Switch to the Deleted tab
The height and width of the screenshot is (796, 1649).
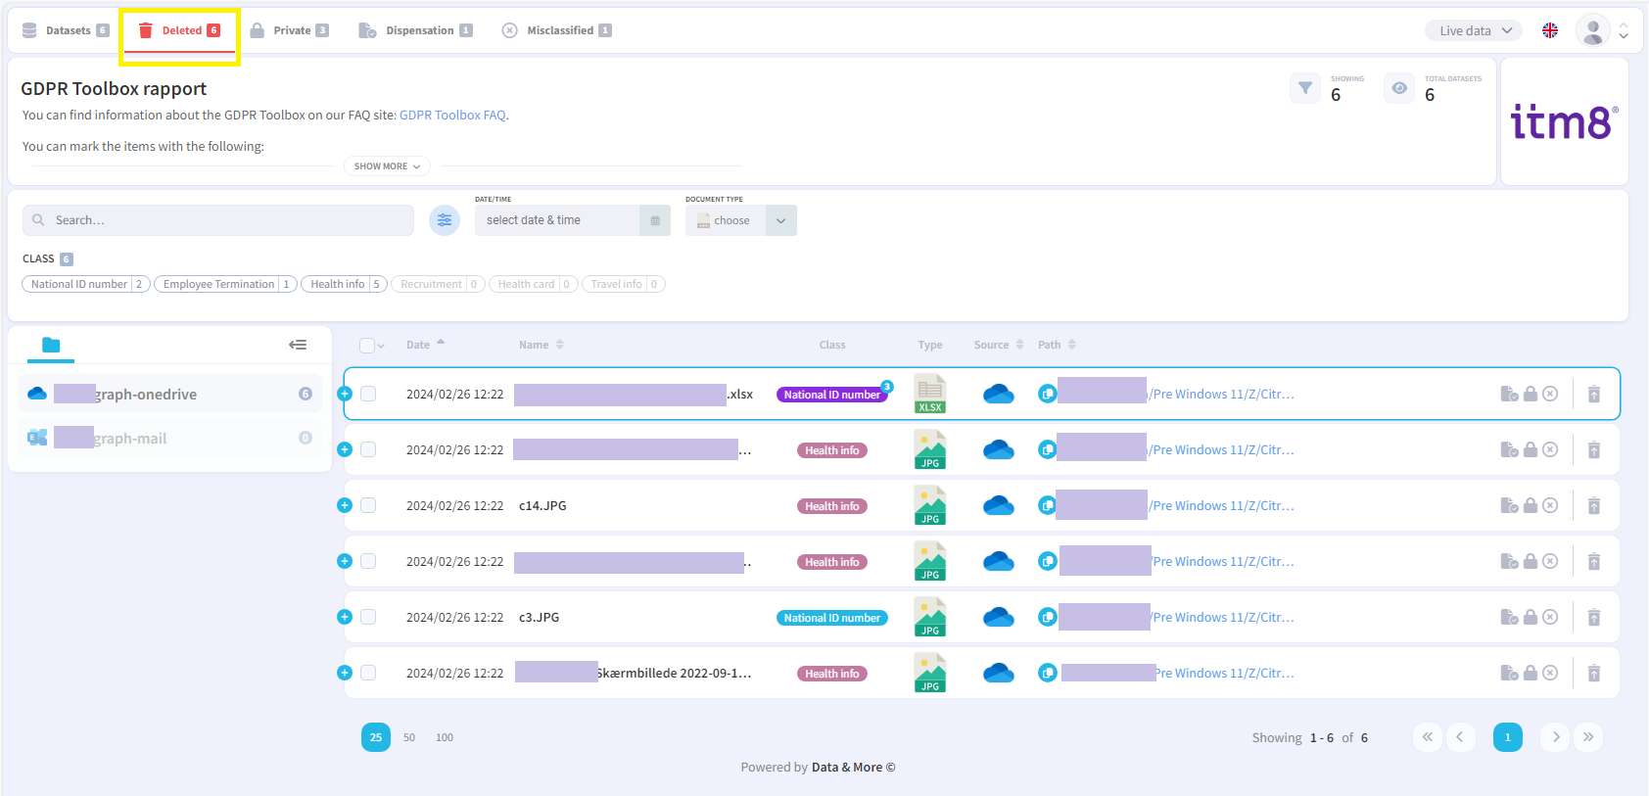(179, 30)
